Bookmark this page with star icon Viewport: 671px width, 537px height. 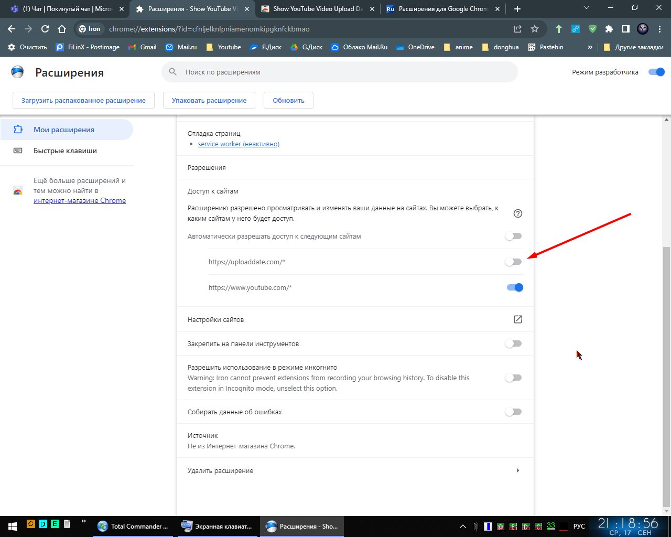coord(534,29)
